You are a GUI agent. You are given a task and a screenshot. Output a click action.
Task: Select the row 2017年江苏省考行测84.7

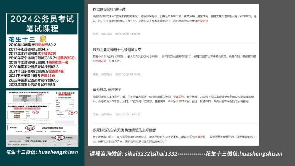pos(29,49)
